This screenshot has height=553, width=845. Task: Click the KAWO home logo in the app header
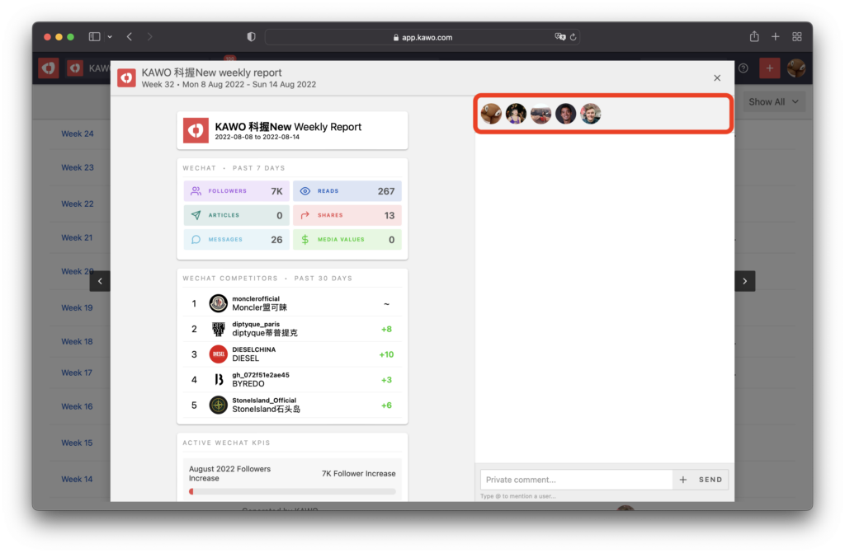coord(49,68)
